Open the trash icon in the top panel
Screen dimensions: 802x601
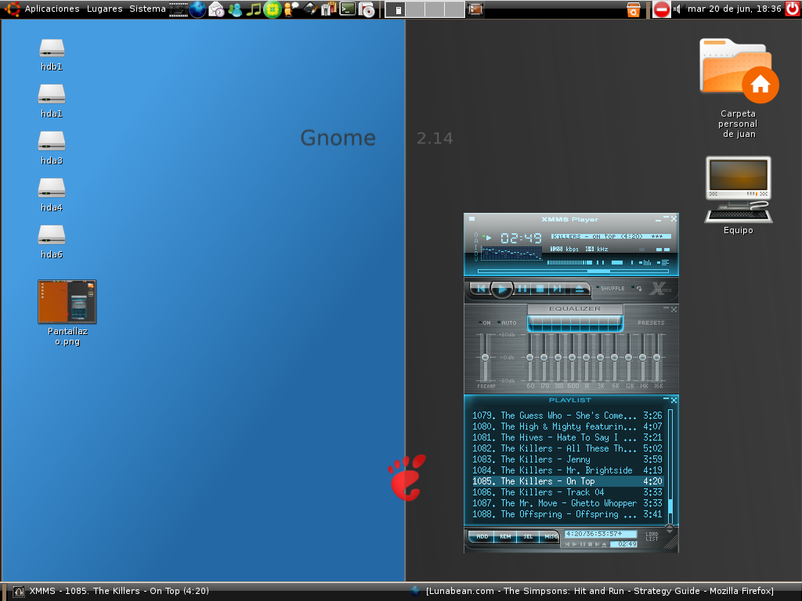633,9
